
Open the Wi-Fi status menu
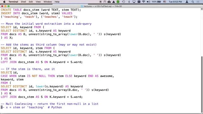point(143,2)
